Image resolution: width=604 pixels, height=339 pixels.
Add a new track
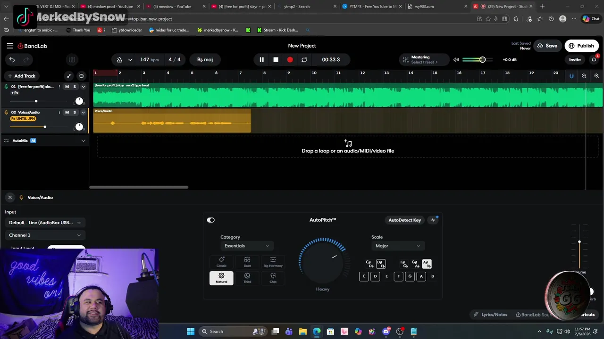pos(21,76)
